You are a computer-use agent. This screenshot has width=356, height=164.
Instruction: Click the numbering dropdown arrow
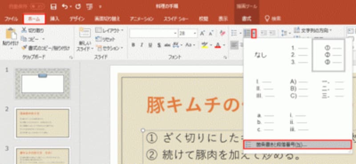[x=254, y=34]
